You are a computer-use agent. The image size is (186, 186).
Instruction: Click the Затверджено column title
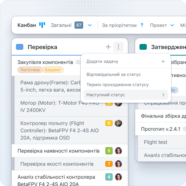(x=169, y=47)
